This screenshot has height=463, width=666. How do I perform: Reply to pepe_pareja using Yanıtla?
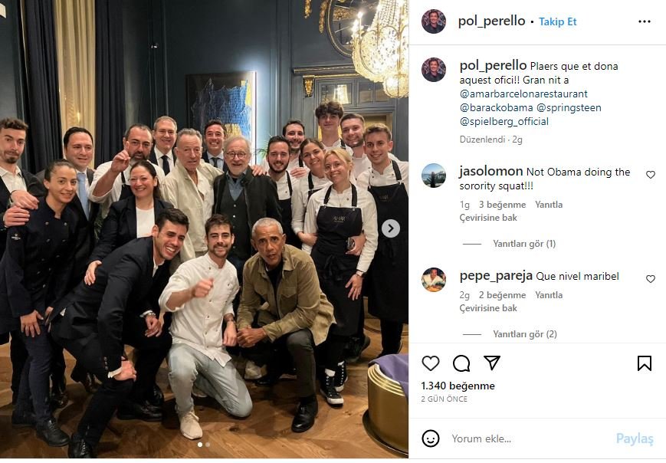(548, 295)
